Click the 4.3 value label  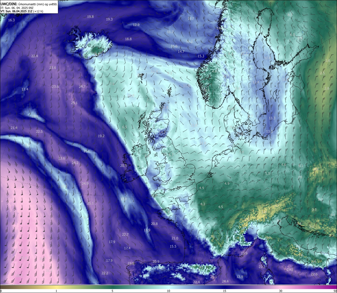[x=203, y=204]
